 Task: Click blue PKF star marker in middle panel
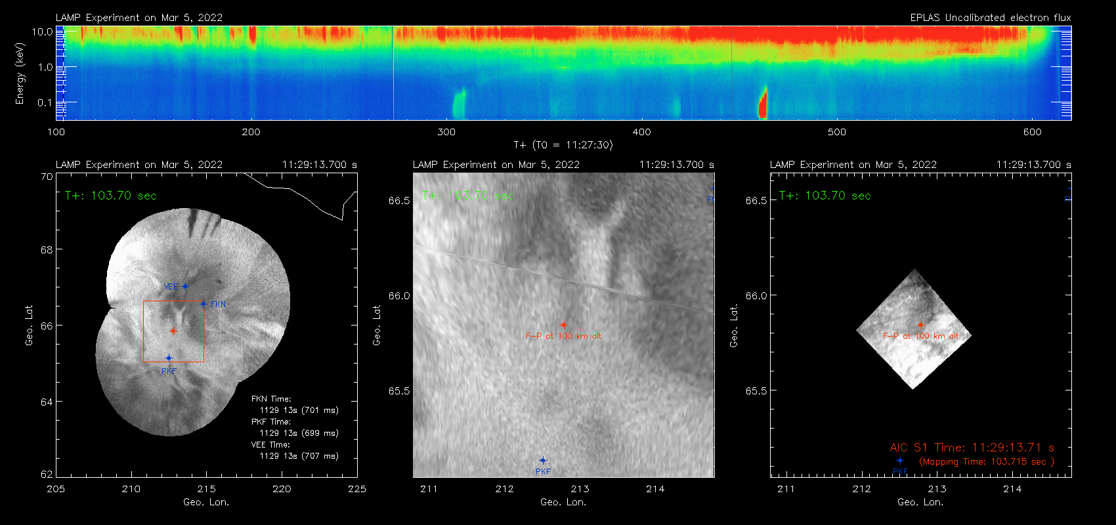coord(543,460)
